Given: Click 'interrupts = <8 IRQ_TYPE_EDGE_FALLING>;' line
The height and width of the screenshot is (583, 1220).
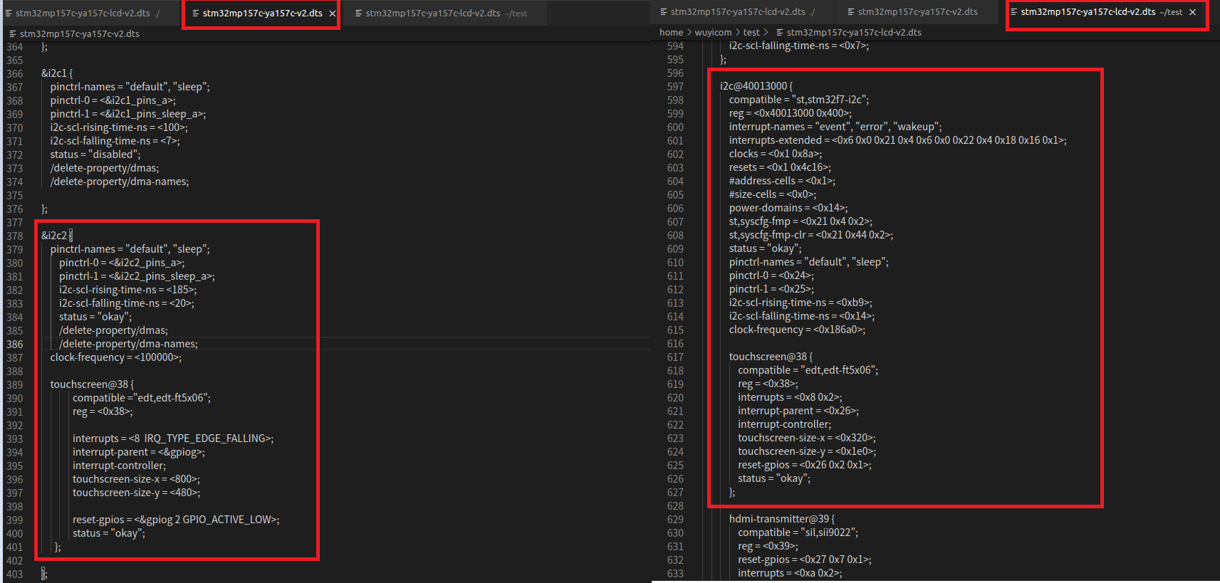Looking at the screenshot, I should coord(173,438).
